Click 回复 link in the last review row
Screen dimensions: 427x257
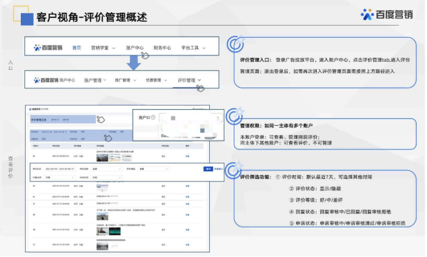pyautogui.click(x=187, y=245)
